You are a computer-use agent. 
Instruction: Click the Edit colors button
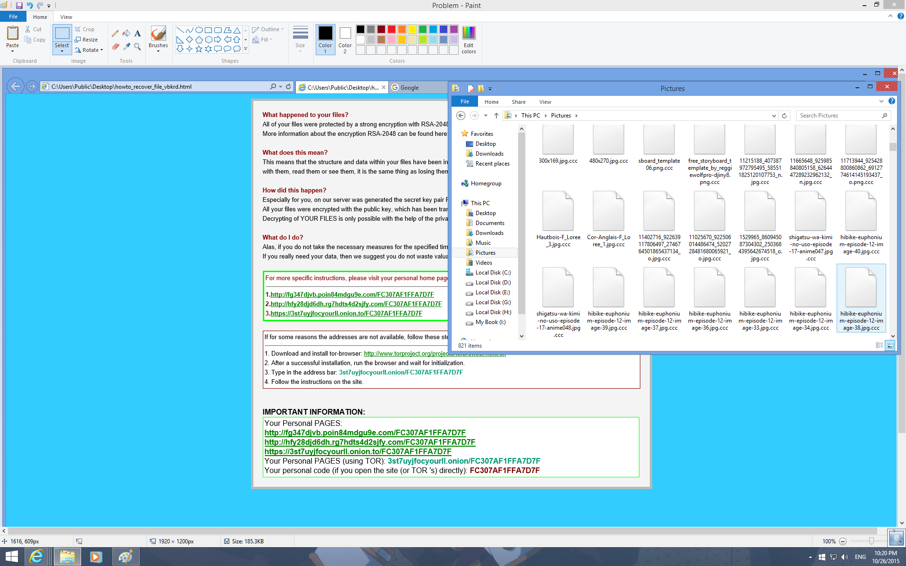coord(469,40)
